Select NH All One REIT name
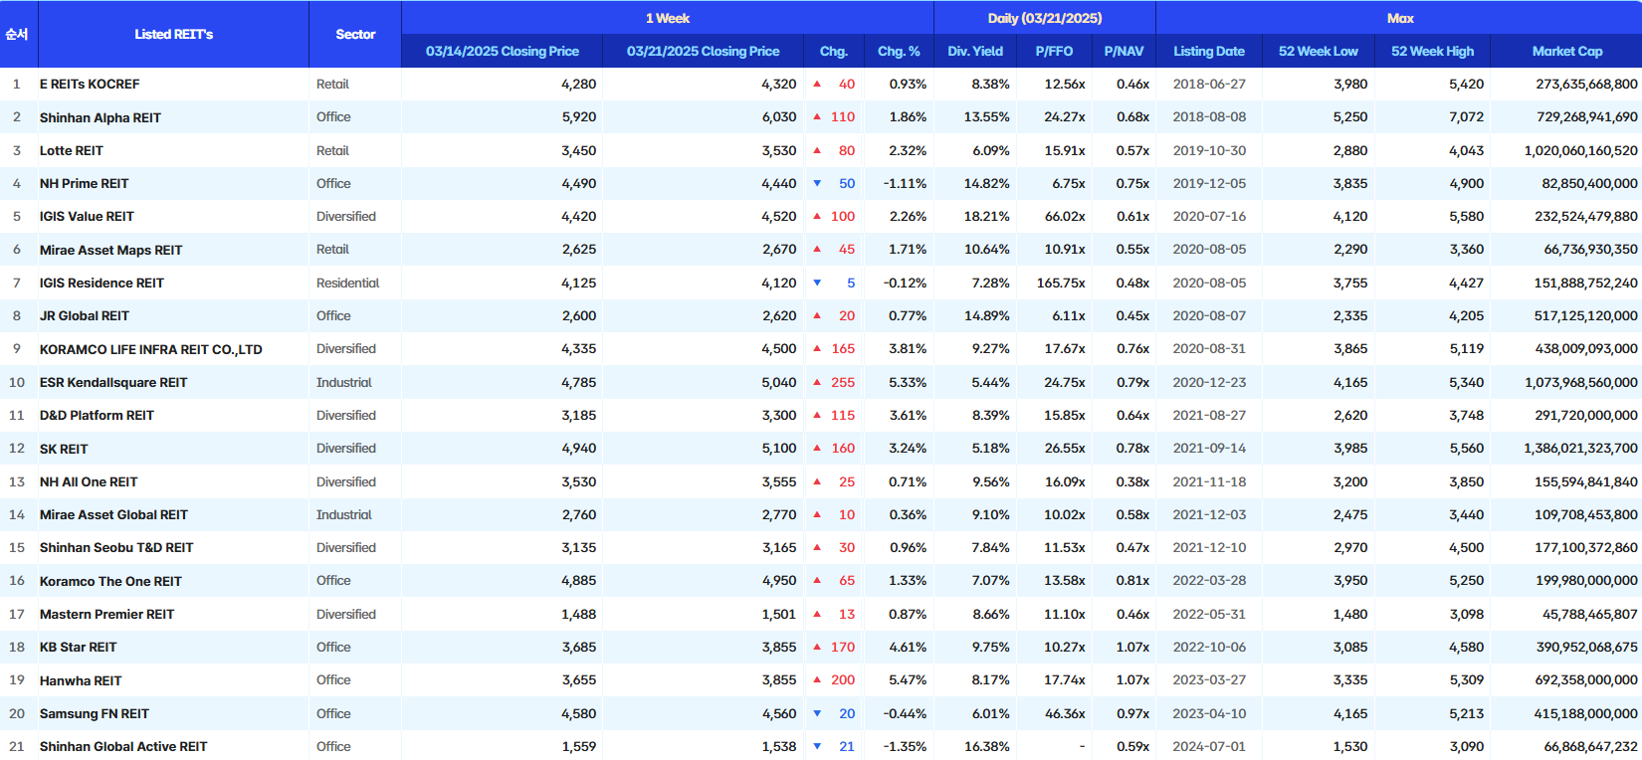1642x760 pixels. (x=89, y=481)
